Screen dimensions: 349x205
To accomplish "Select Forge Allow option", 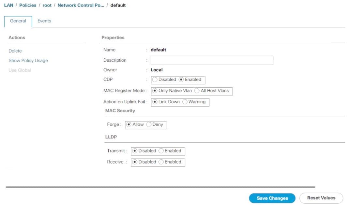I will point(129,124).
